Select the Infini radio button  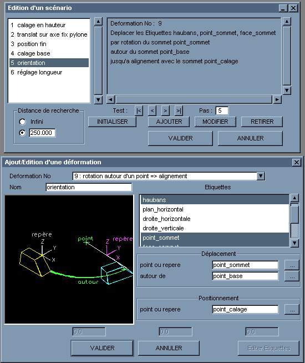[x=22, y=122]
